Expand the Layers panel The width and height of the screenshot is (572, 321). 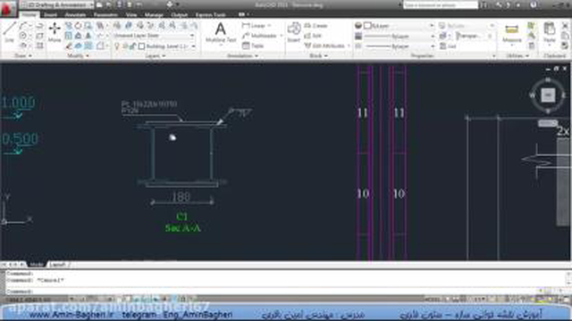[x=155, y=55]
